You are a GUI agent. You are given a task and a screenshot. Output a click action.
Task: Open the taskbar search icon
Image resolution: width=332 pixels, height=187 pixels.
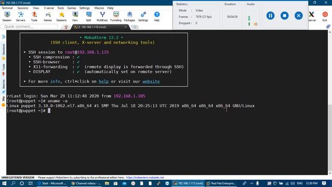point(13,183)
